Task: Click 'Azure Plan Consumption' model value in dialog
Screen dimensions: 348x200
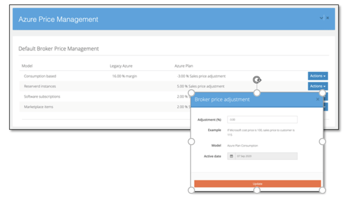Action: coord(243,146)
